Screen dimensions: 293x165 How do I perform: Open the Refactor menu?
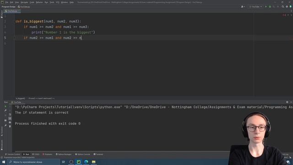[39, 2]
